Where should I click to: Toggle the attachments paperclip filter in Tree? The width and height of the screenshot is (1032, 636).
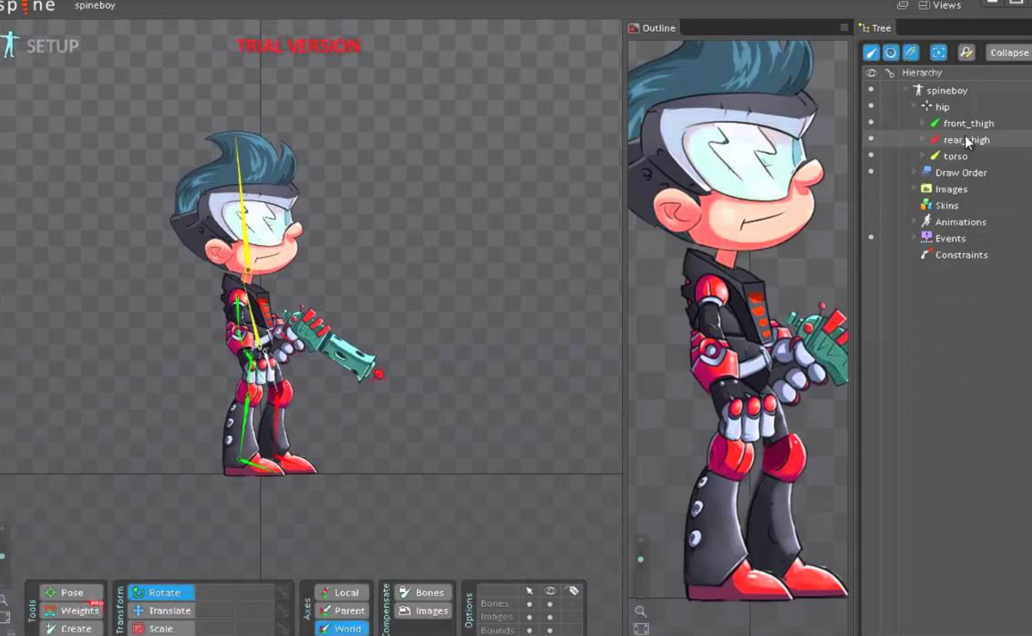pos(911,52)
